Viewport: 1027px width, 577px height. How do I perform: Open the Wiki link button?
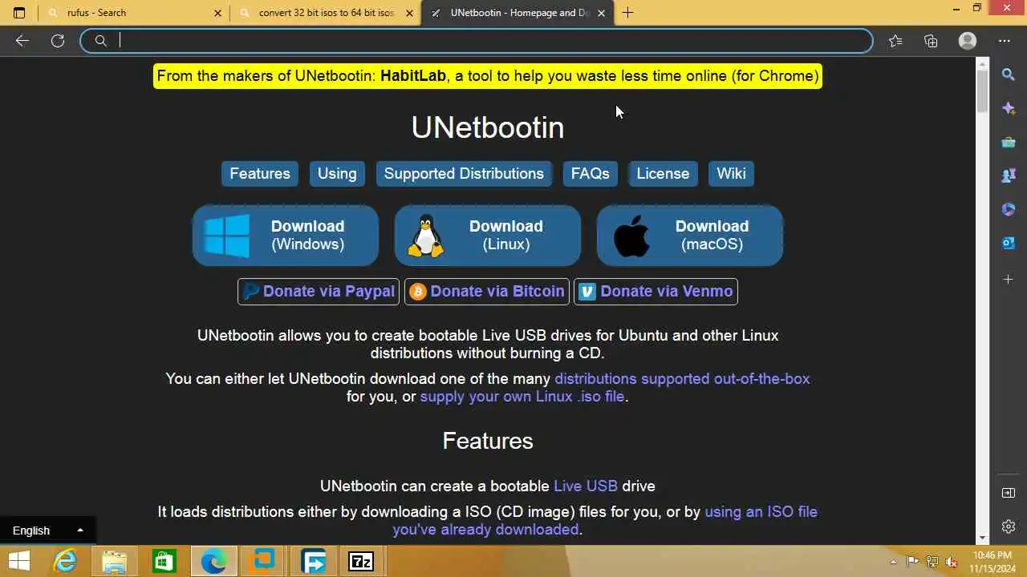[731, 174]
